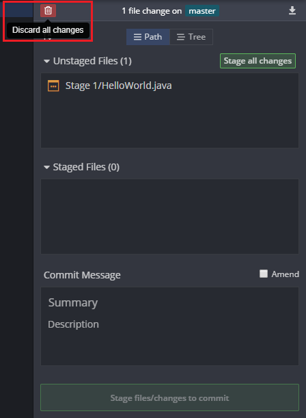Click the "1 file change on" header text
Screen dimensions: 306x418
pyautogui.click(x=152, y=11)
